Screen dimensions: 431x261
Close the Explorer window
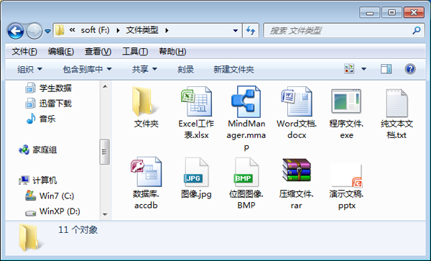click(414, 12)
